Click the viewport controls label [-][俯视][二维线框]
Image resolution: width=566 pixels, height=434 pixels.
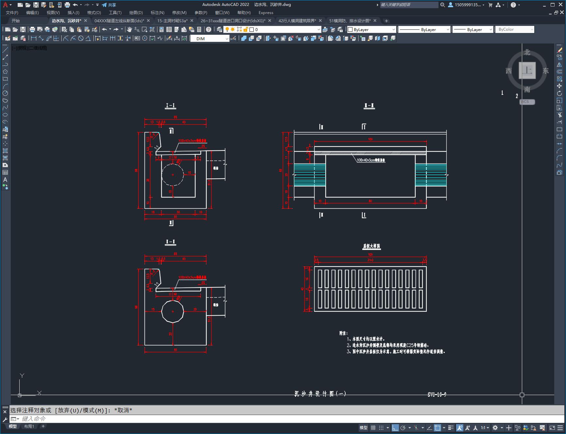pyautogui.click(x=29, y=48)
